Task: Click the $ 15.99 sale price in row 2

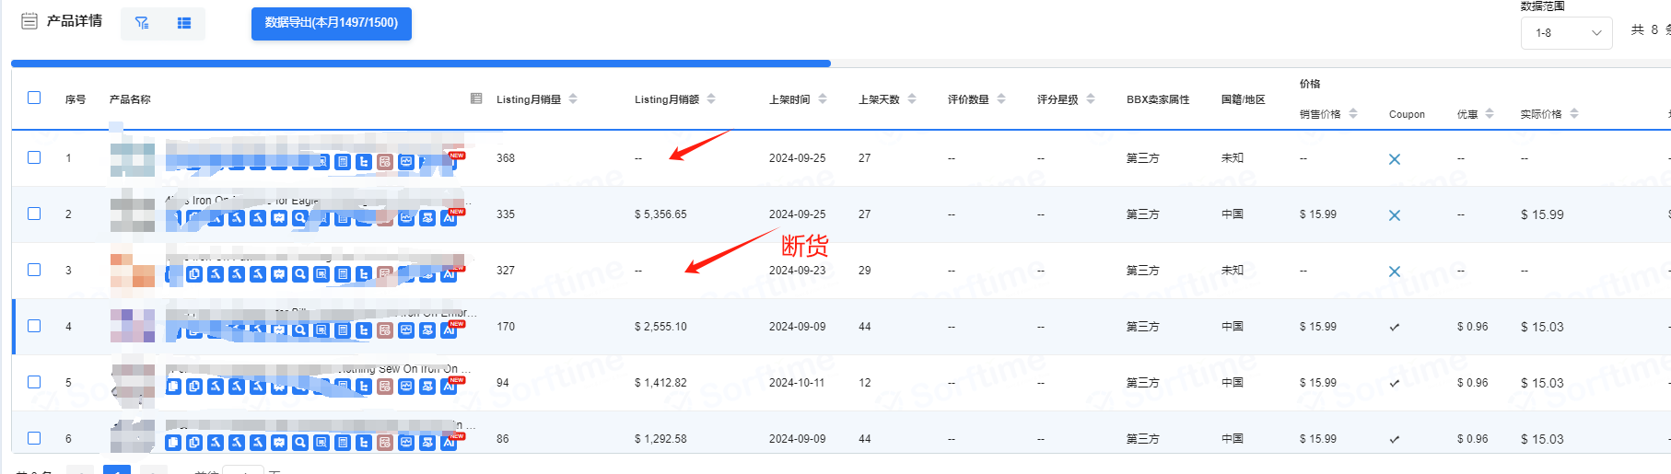Action: pos(1318,214)
